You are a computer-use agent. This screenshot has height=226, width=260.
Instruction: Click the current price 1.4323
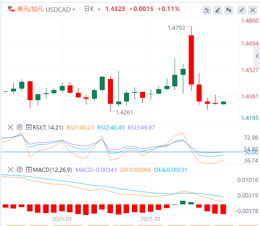coord(115,9)
